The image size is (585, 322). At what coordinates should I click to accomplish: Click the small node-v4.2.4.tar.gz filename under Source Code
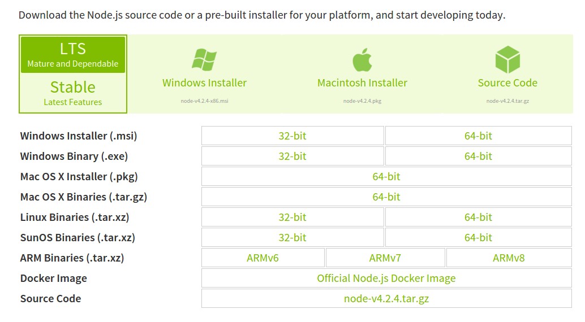(x=507, y=101)
